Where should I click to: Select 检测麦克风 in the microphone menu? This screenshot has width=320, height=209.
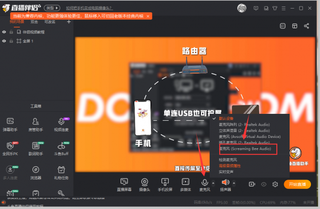(x=228, y=160)
